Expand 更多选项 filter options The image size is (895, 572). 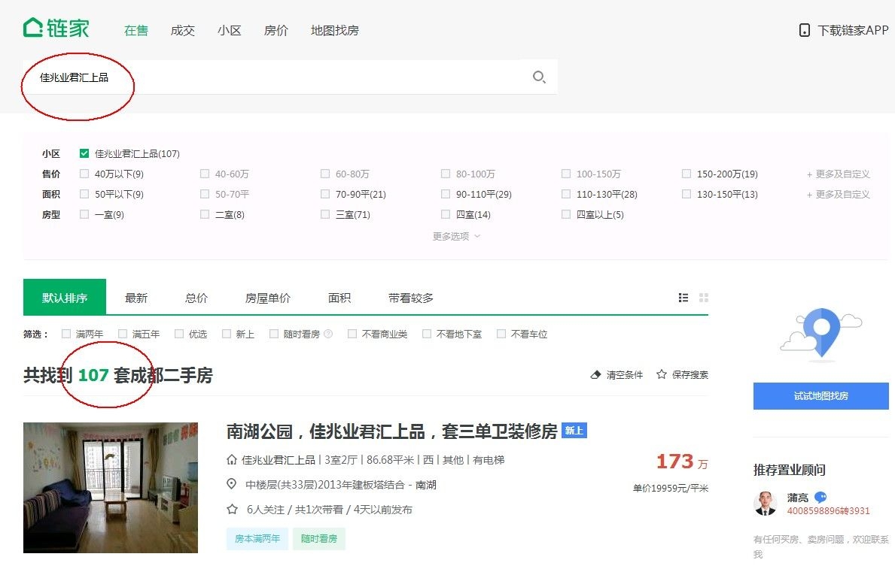pyautogui.click(x=457, y=236)
